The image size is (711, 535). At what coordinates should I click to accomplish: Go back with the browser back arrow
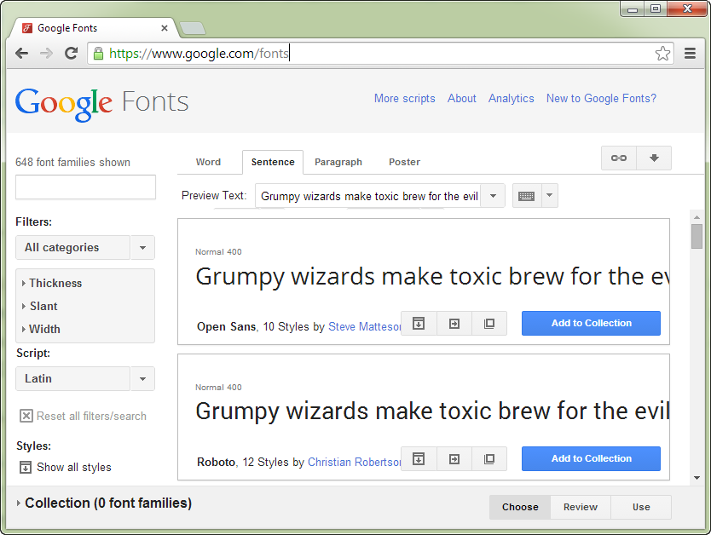pyautogui.click(x=21, y=54)
